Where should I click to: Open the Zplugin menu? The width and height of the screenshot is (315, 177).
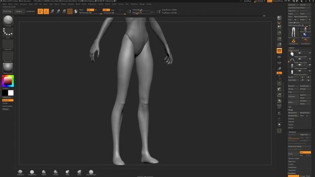tap(142, 4)
